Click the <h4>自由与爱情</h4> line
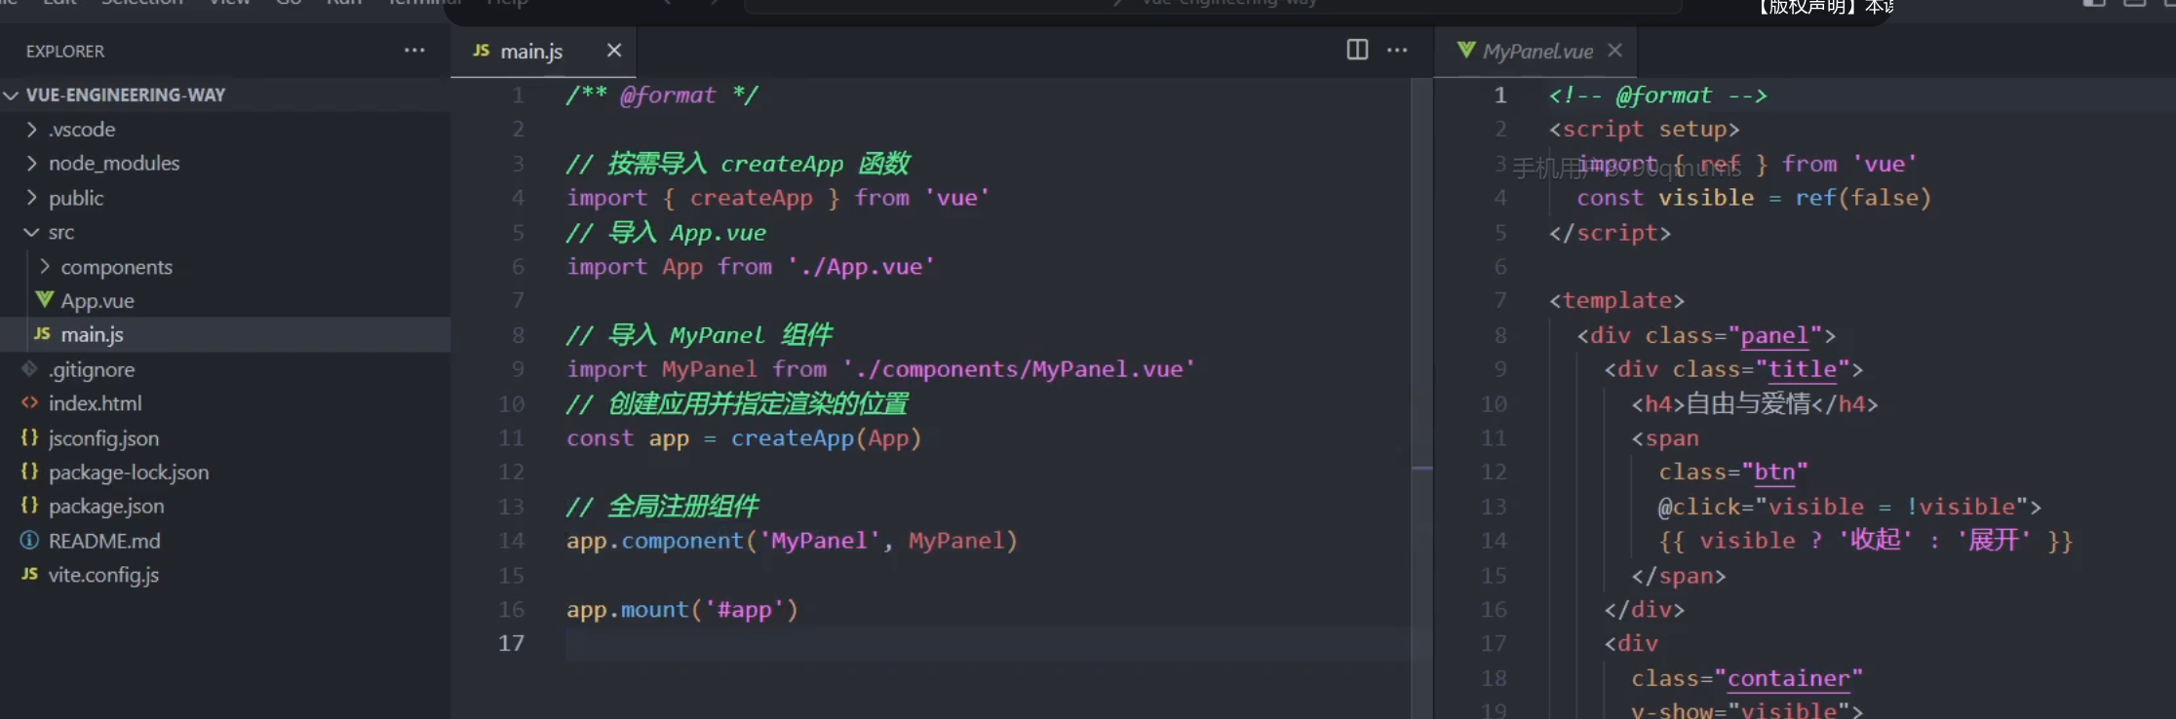 coord(1755,403)
